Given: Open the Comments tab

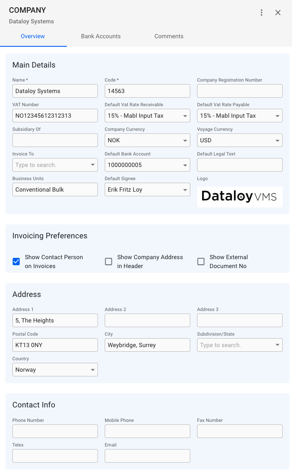Looking at the screenshot, I should tap(169, 37).
